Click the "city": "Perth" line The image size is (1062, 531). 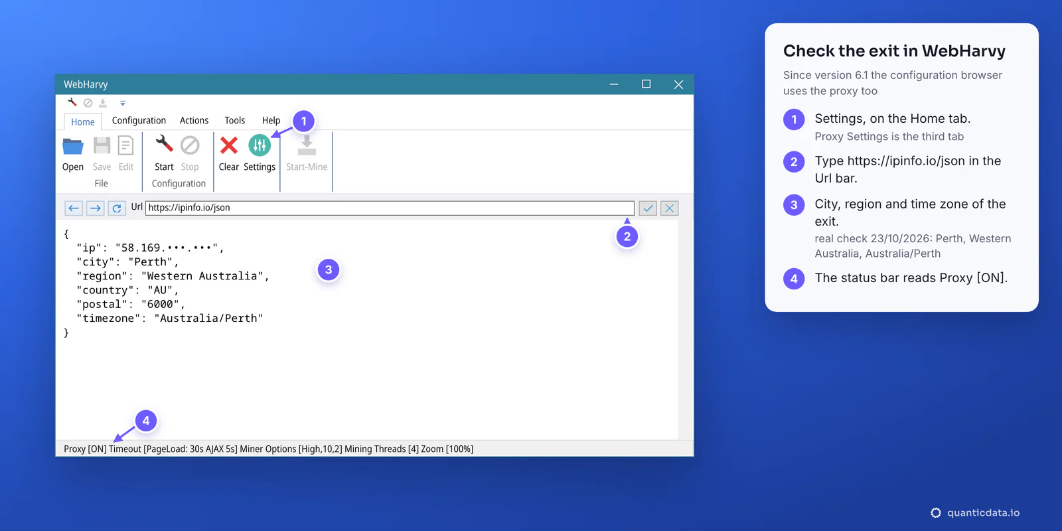point(127,262)
